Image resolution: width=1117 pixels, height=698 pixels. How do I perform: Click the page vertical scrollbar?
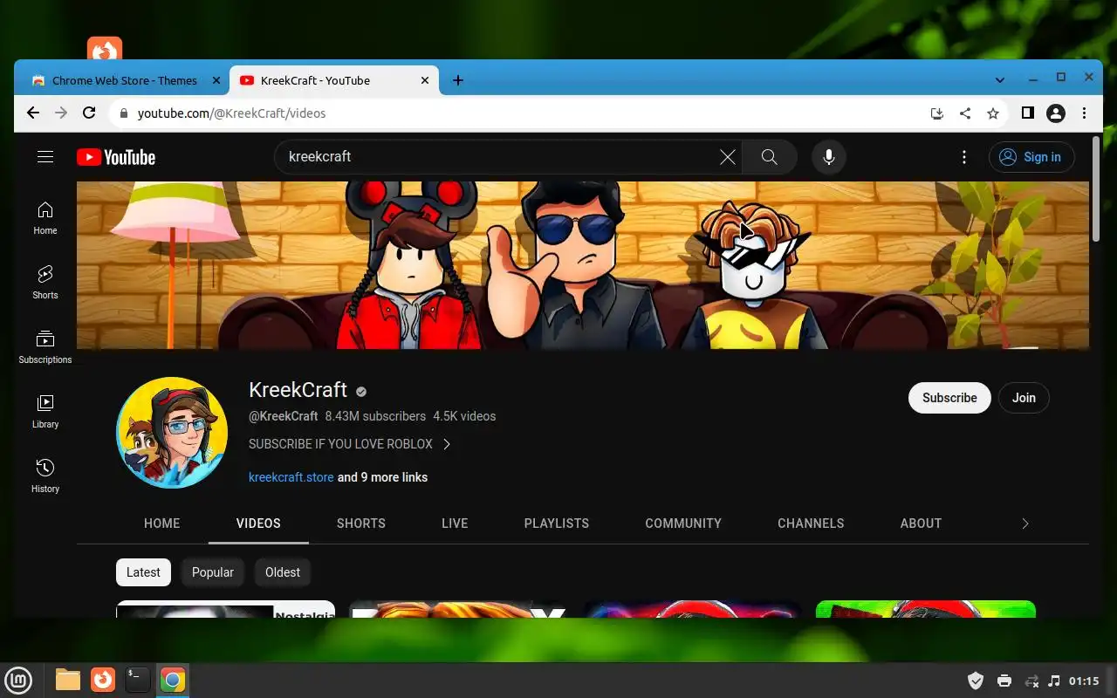click(1096, 188)
